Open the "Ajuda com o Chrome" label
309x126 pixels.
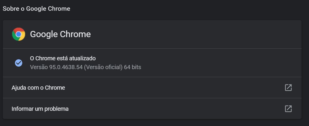[x=38, y=88]
